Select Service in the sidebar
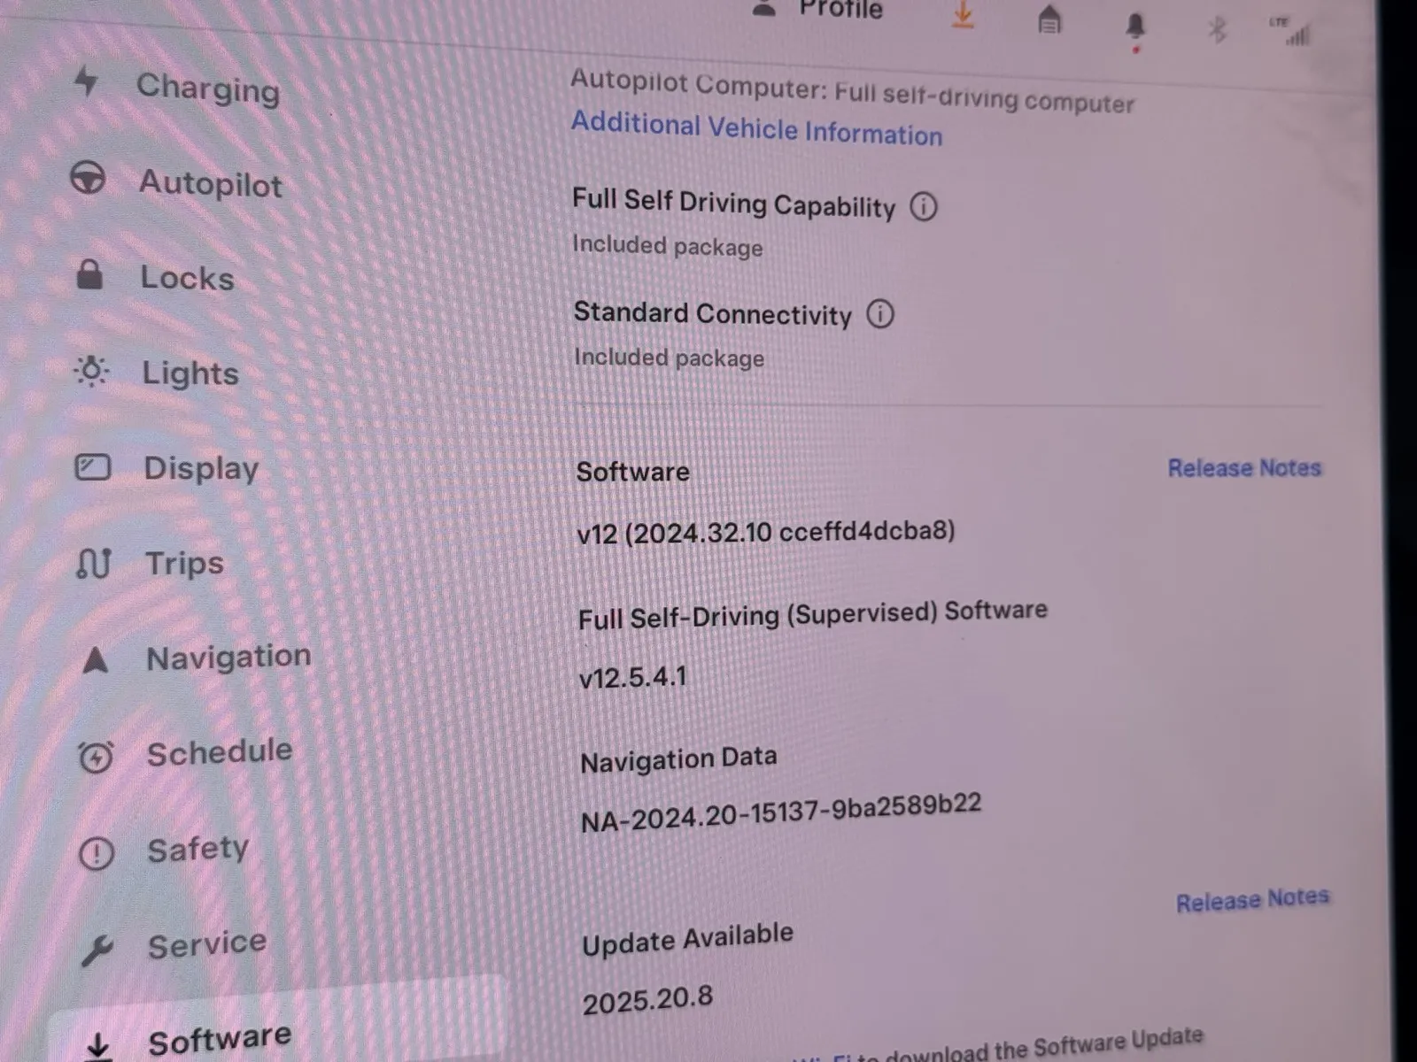The width and height of the screenshot is (1417, 1062). coord(174,947)
